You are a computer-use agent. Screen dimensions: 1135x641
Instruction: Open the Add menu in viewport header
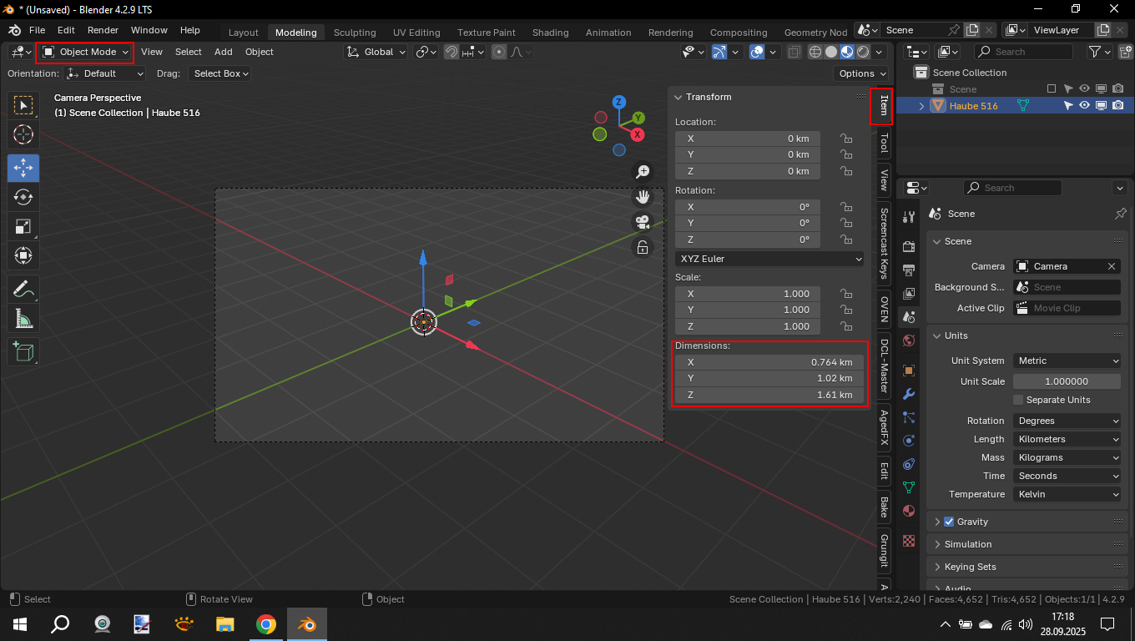[223, 52]
